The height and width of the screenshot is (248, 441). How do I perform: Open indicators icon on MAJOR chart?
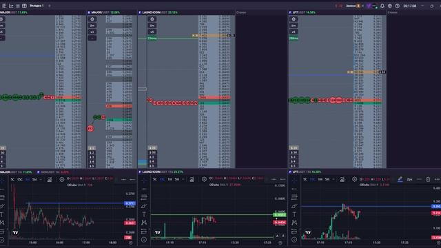point(50,179)
